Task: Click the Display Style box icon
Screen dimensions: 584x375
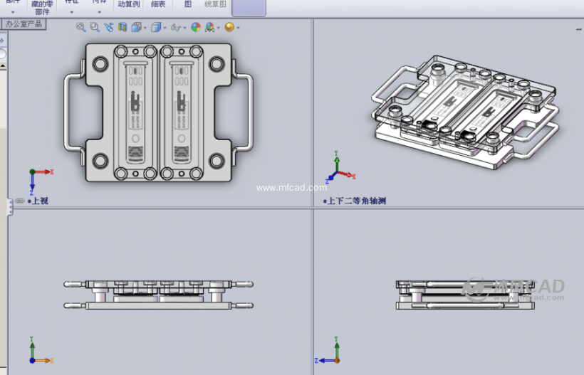Action: (x=155, y=27)
